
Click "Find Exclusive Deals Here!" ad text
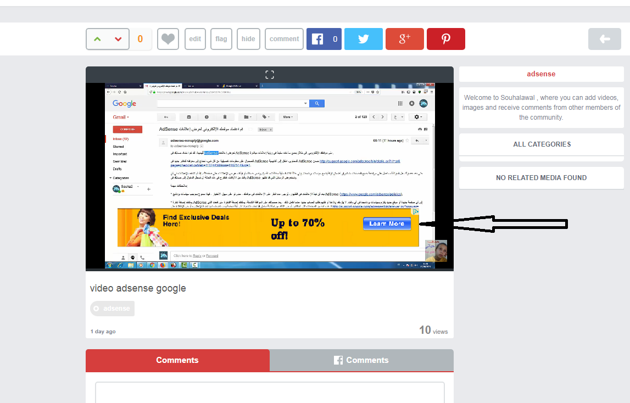coord(196,221)
